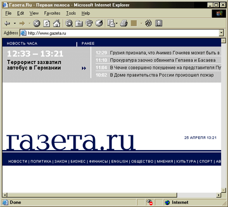Screen dimensions: 228x207
Task: Open the Favorites menu
Action: coord(52,13)
